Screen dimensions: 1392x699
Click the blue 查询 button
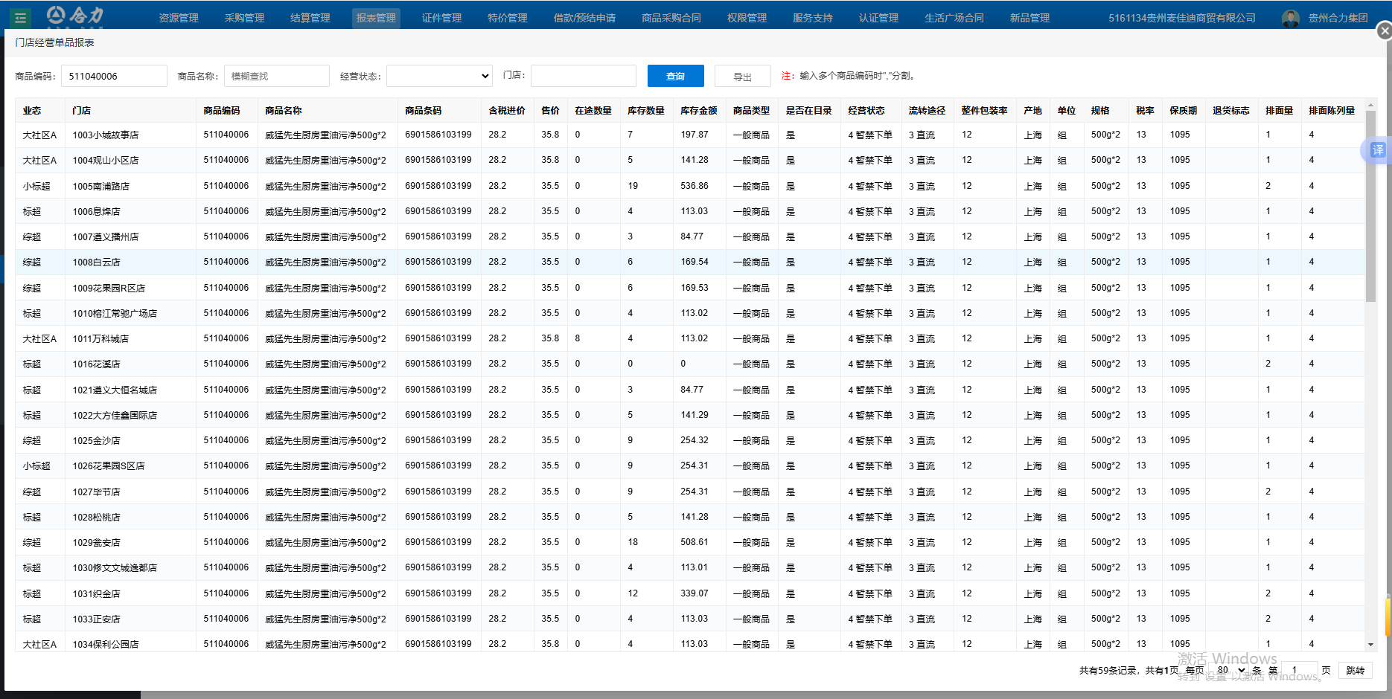point(675,76)
